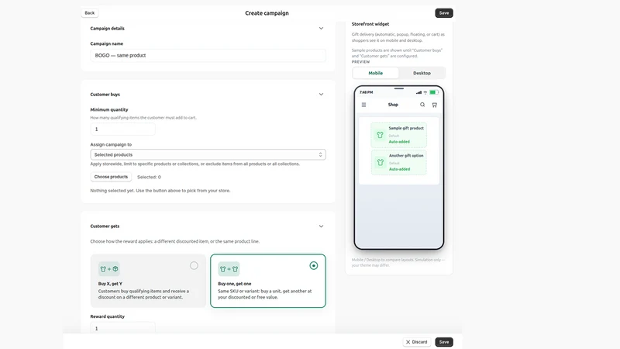Screen dimensions: 620x349
Task: Collapse the Campaign details section
Action: 321,29
